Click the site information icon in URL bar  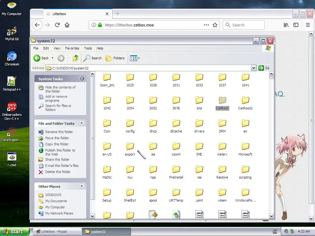[94, 25]
